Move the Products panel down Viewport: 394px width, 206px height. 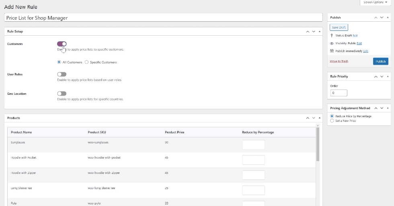pyautogui.click(x=314, y=118)
